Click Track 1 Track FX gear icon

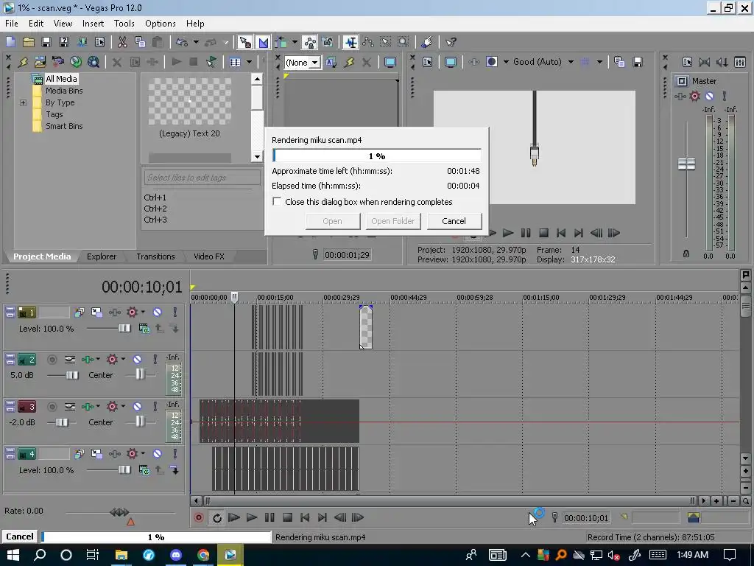tap(132, 312)
